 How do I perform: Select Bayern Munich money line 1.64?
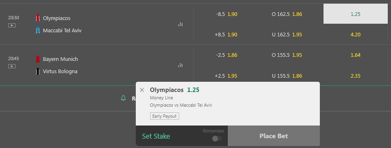point(355,55)
